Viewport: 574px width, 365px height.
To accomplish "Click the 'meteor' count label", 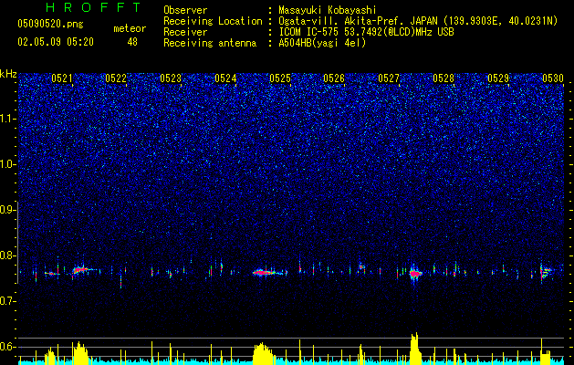I will 130,28.
